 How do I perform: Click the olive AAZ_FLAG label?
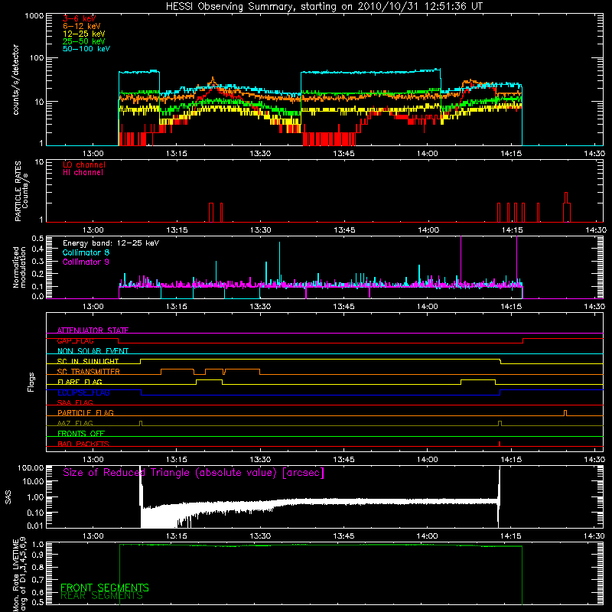coord(75,423)
